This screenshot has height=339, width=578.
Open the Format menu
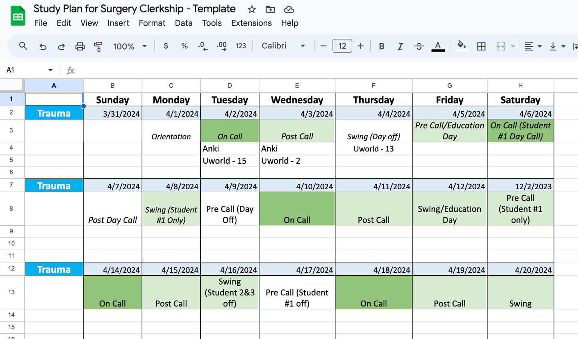click(x=152, y=23)
